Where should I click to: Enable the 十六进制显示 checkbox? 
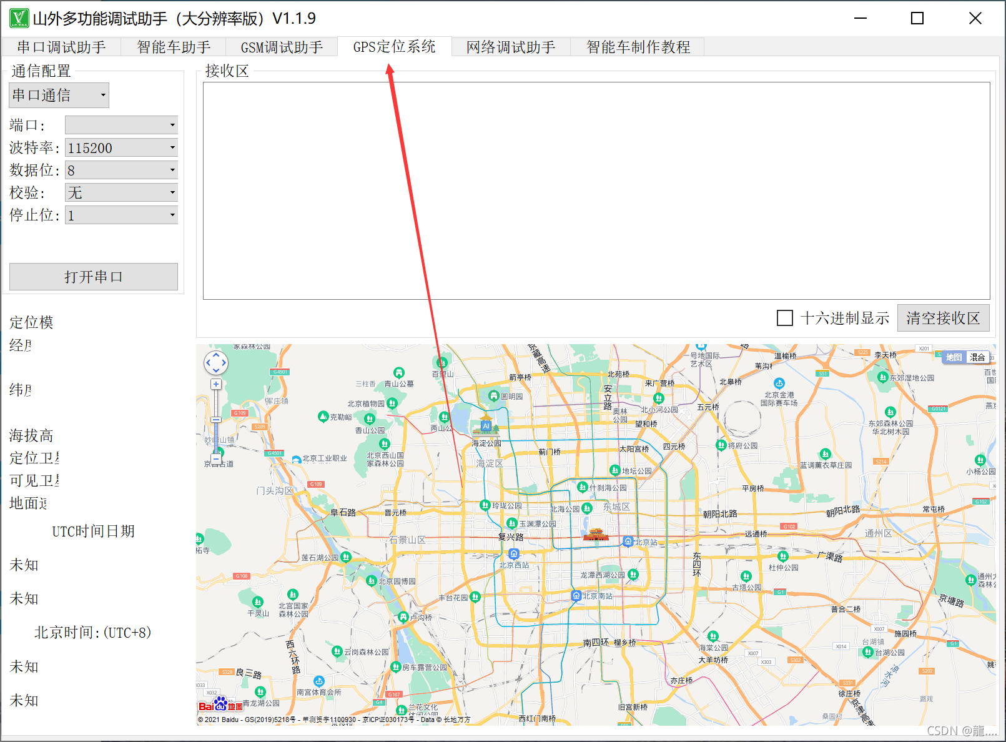coord(785,318)
